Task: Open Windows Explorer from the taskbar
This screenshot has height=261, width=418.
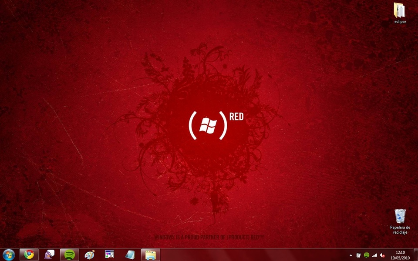Action: coord(151,255)
